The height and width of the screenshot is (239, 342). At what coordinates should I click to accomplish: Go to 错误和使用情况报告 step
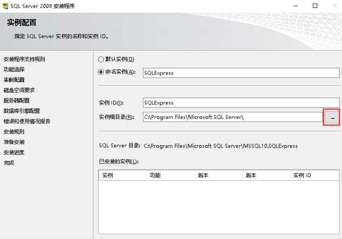pos(27,121)
